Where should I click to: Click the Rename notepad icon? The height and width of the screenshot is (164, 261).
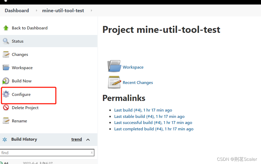coord(6,121)
